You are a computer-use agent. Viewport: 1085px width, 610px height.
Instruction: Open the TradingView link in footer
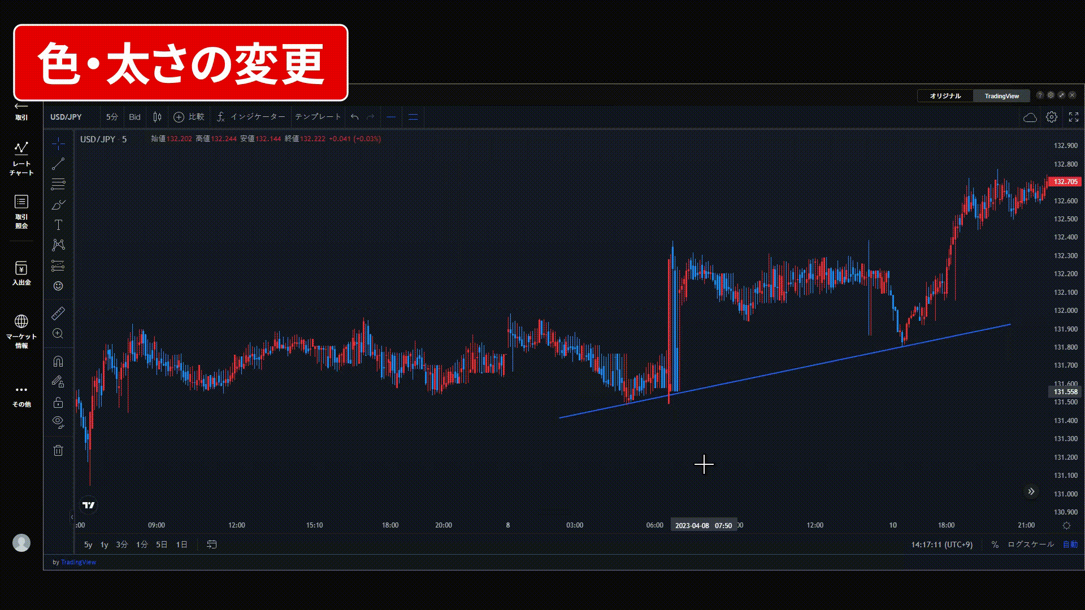78,562
